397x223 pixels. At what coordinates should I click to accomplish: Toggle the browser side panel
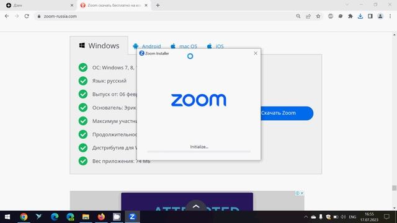[x=370, y=16]
